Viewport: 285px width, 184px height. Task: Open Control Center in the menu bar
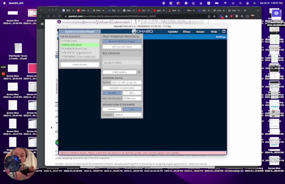(248, 3)
